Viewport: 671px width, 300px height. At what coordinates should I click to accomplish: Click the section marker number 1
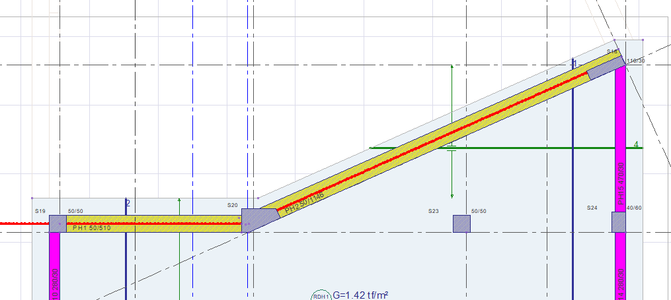tap(575, 64)
